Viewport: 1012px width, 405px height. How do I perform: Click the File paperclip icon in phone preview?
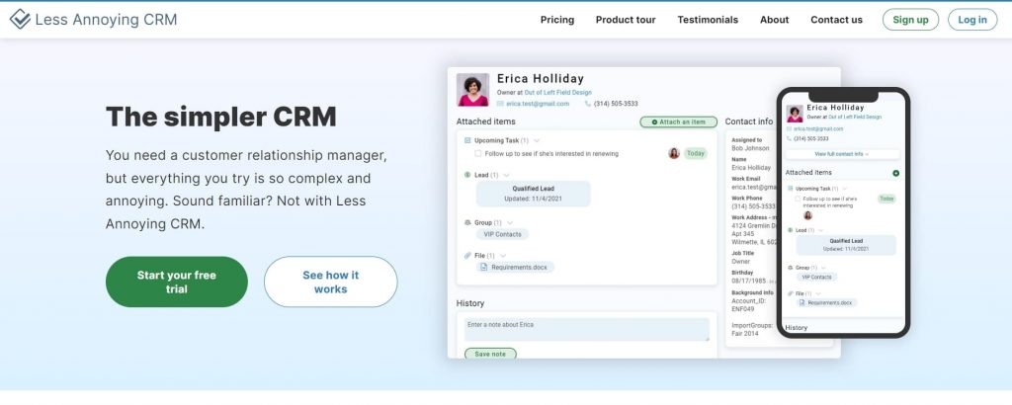point(791,293)
